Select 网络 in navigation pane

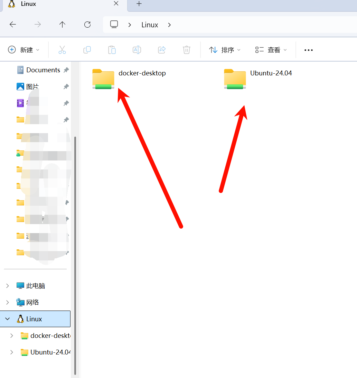(27, 302)
